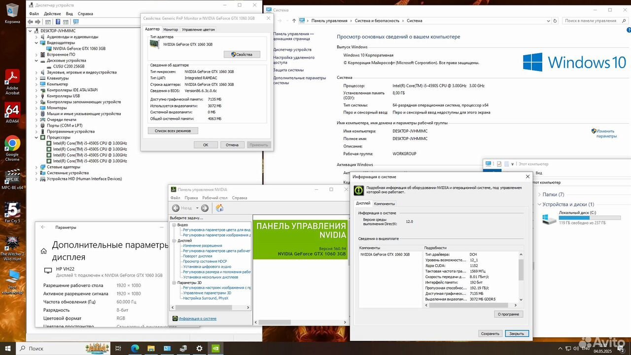The image size is (631, 355).
Task: Click OK in the adapter properties dialog
Action: (206, 145)
